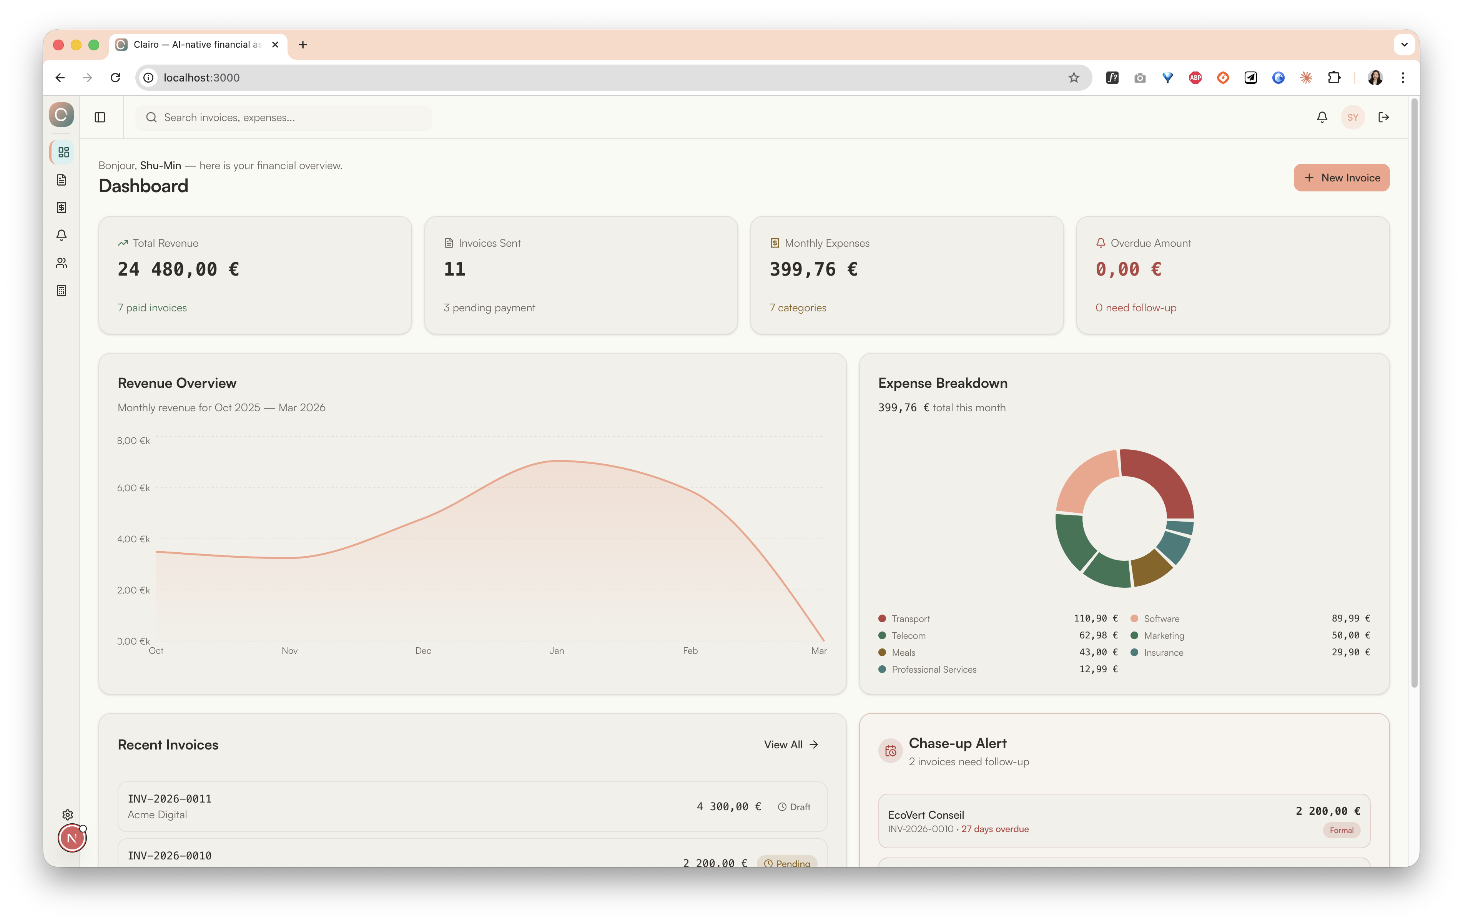
Task: Close the Clairo browser tab
Action: (x=275, y=44)
